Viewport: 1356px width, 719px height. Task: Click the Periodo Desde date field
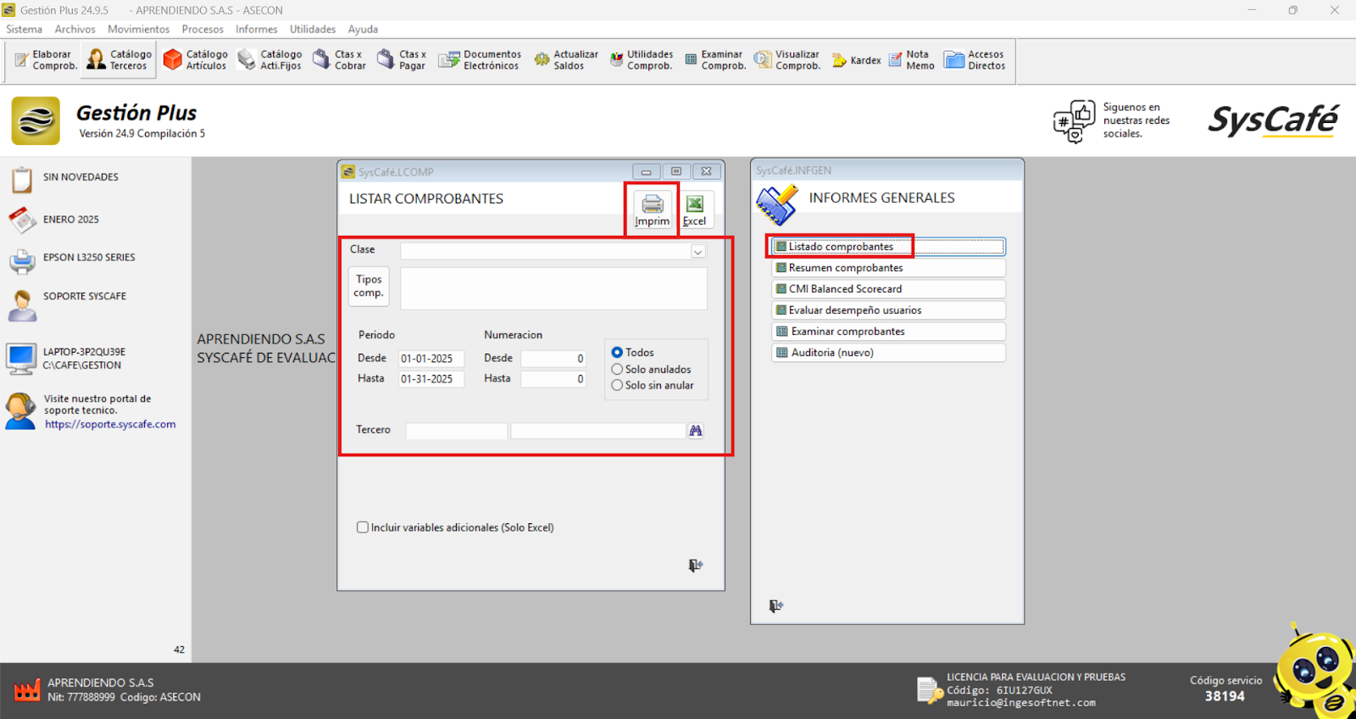[431, 359]
